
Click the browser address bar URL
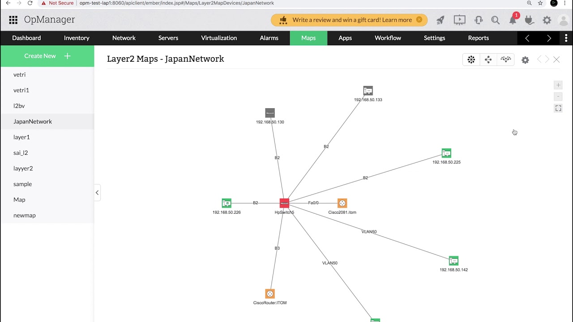point(177,3)
